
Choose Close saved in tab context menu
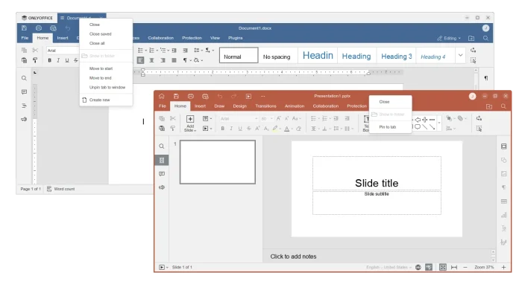click(100, 34)
